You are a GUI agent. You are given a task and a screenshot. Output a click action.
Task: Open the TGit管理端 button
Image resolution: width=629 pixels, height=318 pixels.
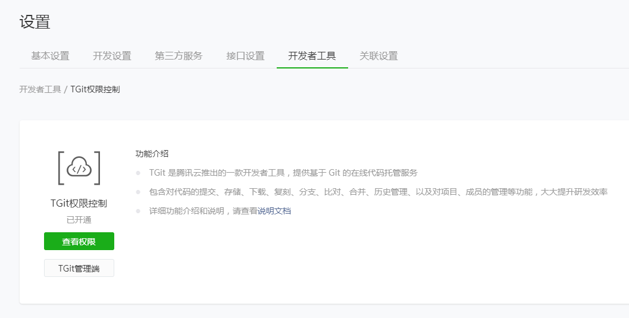point(79,268)
